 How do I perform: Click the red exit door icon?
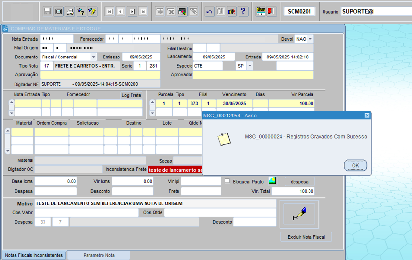tap(271, 11)
